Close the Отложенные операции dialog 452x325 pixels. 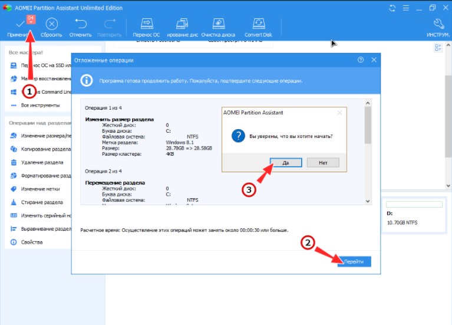(x=374, y=60)
